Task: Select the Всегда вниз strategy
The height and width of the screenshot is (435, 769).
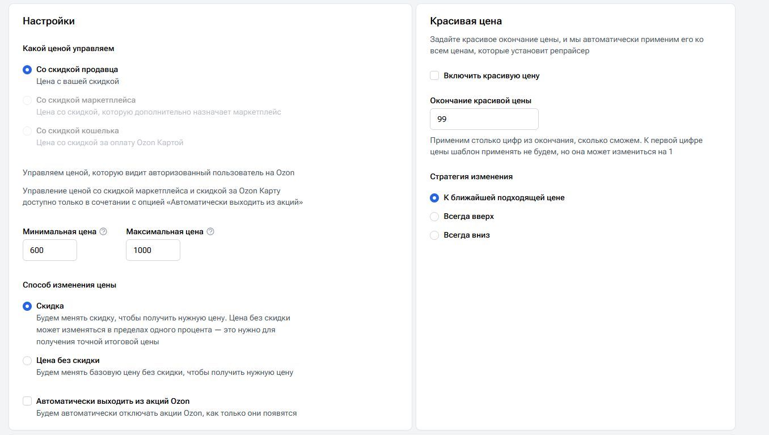Action: click(x=434, y=235)
